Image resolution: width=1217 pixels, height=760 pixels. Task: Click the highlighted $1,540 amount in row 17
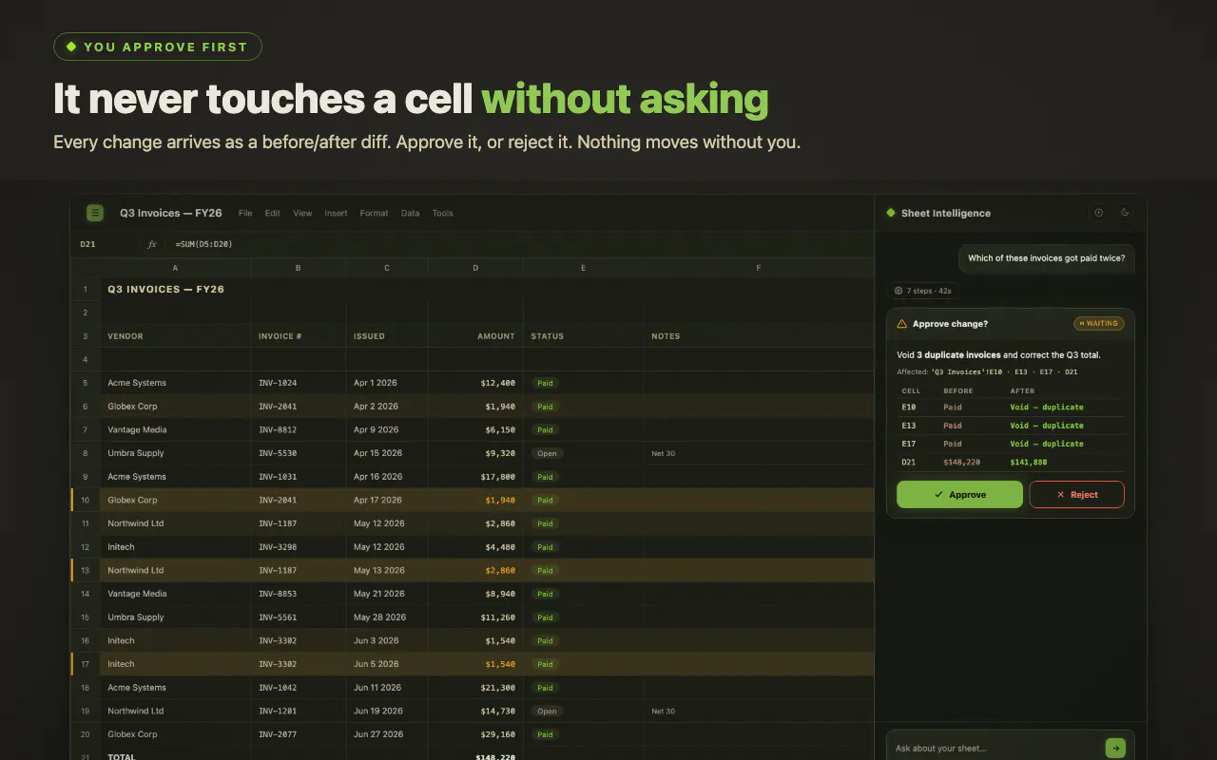[500, 664]
